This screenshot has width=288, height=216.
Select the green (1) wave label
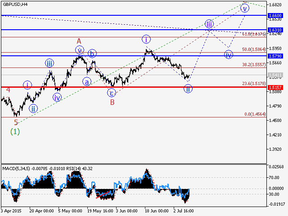pos(15,131)
